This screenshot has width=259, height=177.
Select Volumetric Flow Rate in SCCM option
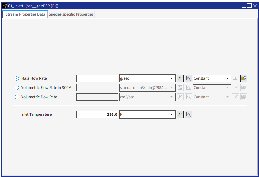point(17,88)
